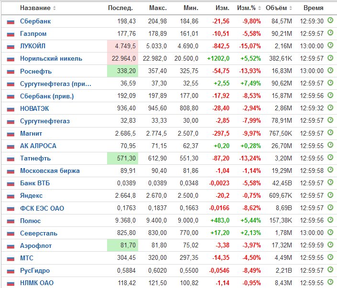The height and width of the screenshot is (288, 337).
Task: Click the clock icon in the ЛУКОЙЛ row
Action: 330,45
